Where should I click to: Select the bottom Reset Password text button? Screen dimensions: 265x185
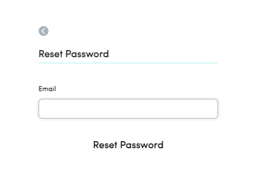(x=128, y=145)
